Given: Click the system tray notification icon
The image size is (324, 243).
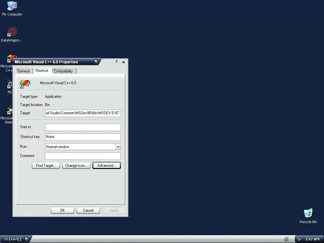Looking at the screenshot, I should (x=299, y=239).
